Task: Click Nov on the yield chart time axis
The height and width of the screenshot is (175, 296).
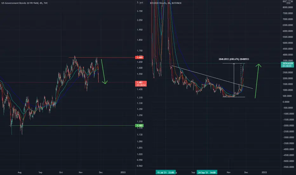Action: coord(81,172)
